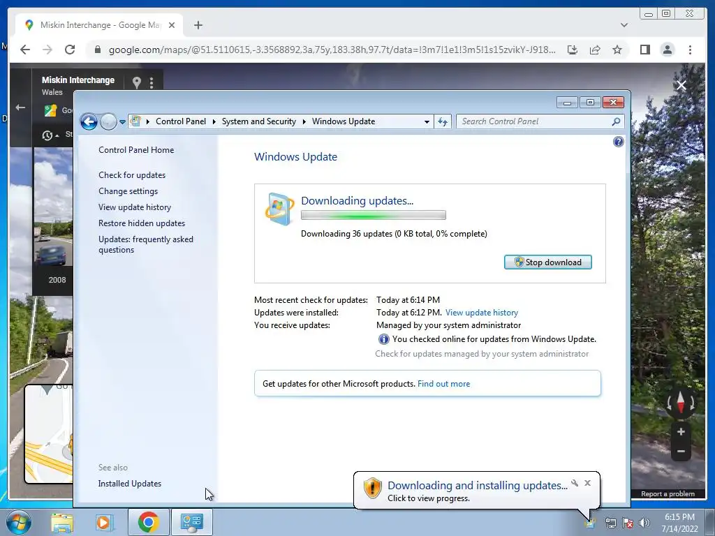Click the Windows Update shield globe icon

[279, 209]
